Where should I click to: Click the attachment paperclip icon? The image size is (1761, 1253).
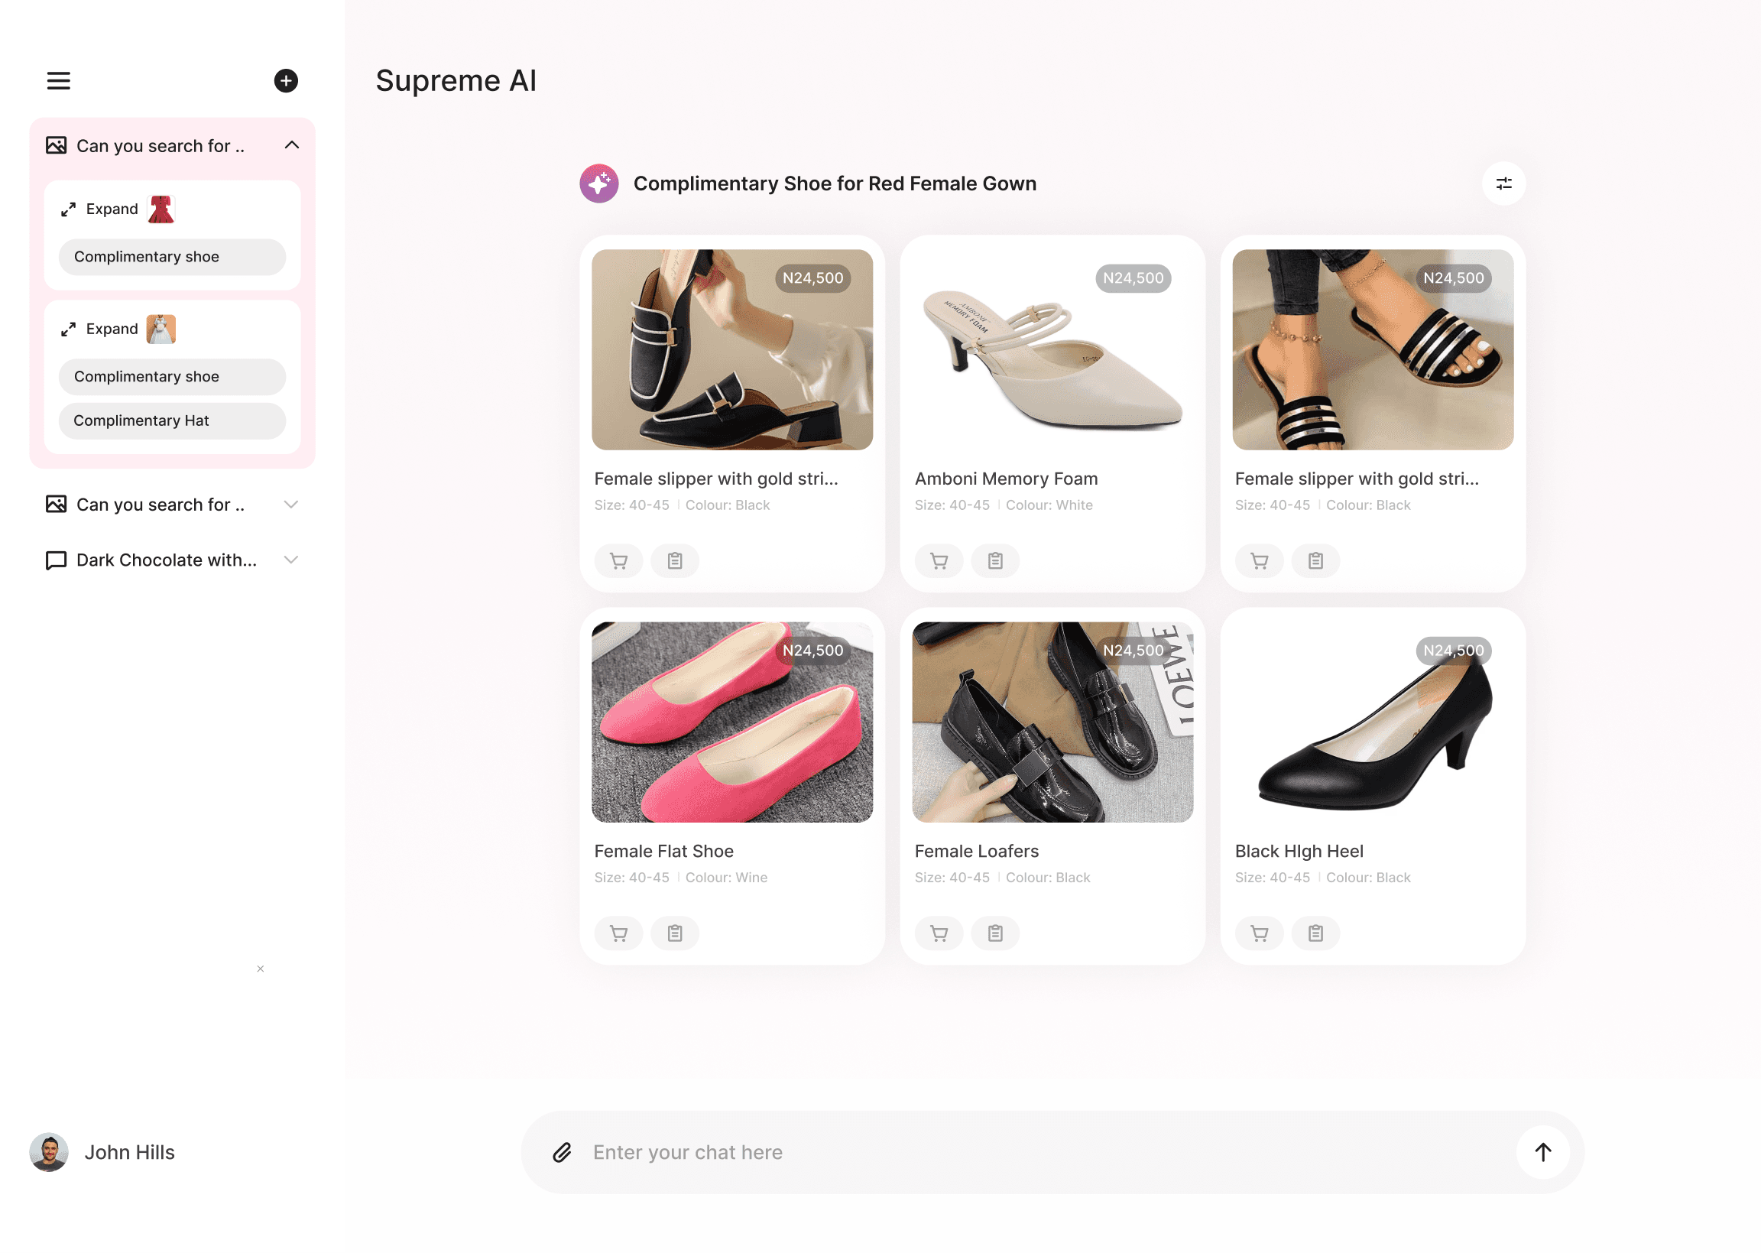(x=563, y=1152)
